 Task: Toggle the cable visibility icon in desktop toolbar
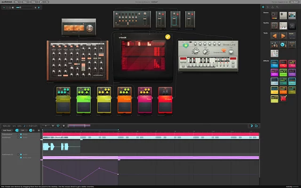click(x=39, y=8)
